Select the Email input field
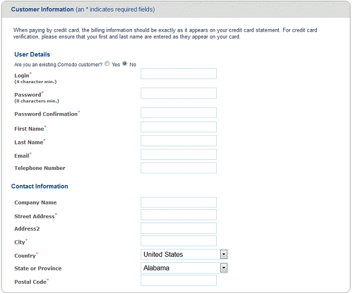This screenshot has width=352, height=294. pyautogui.click(x=179, y=154)
